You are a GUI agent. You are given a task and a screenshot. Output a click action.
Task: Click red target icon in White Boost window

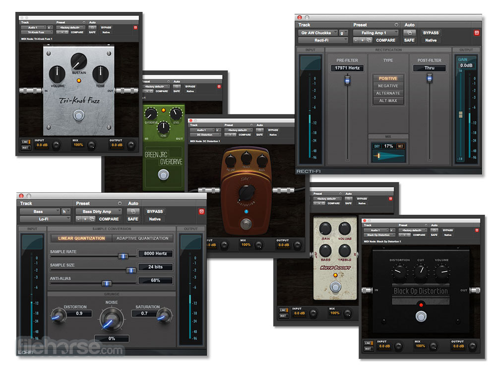[x=391, y=199]
